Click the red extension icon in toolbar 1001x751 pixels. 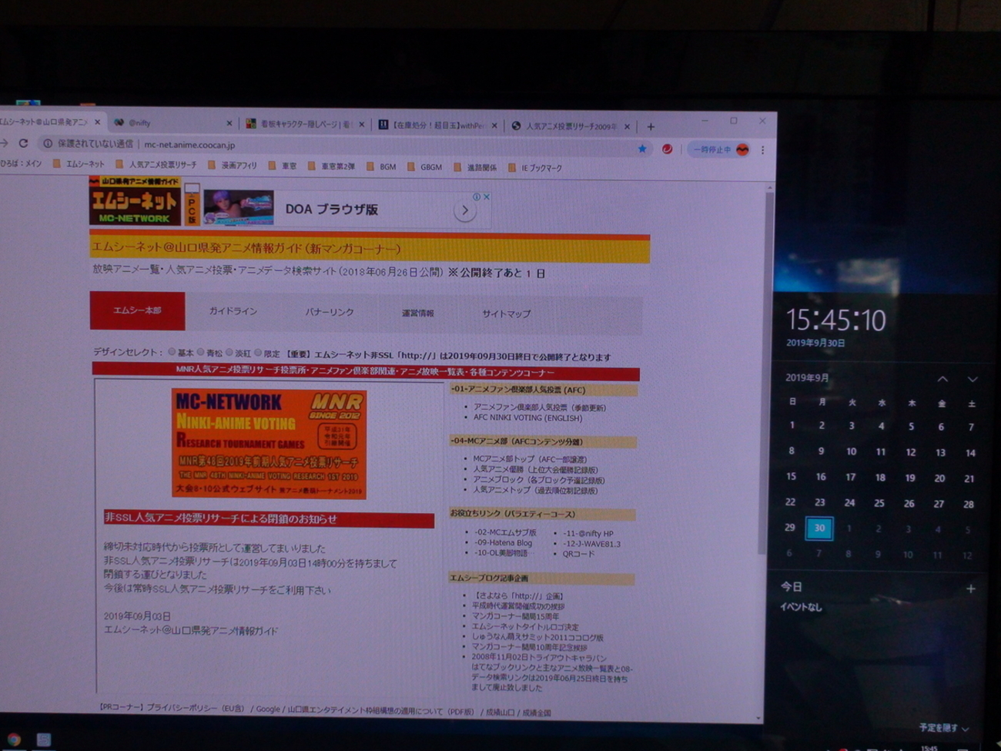pyautogui.click(x=667, y=149)
